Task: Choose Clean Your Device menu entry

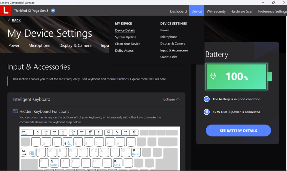Action: [128, 44]
